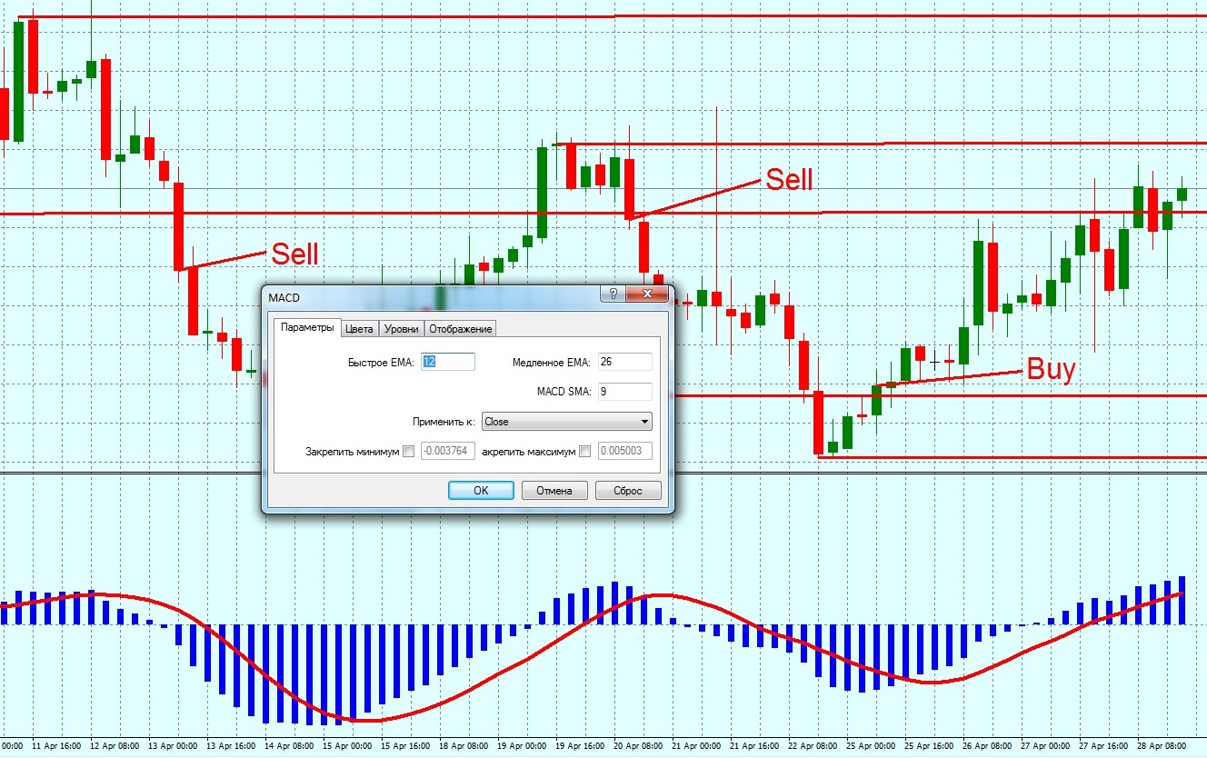Expand the Применить к dropdown set to Close

(567, 422)
